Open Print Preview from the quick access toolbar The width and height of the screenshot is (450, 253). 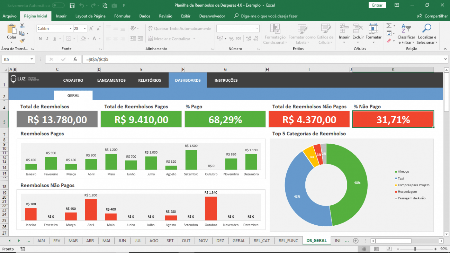tap(105, 6)
